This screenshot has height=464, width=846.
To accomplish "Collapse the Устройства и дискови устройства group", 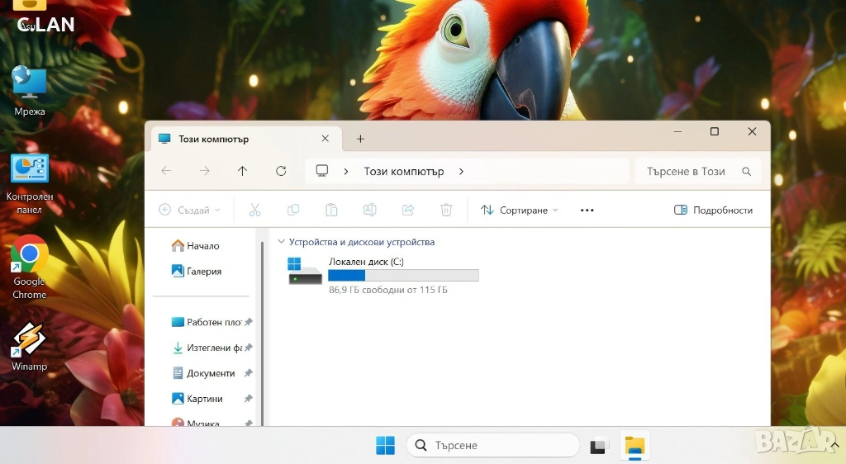I will [x=282, y=242].
